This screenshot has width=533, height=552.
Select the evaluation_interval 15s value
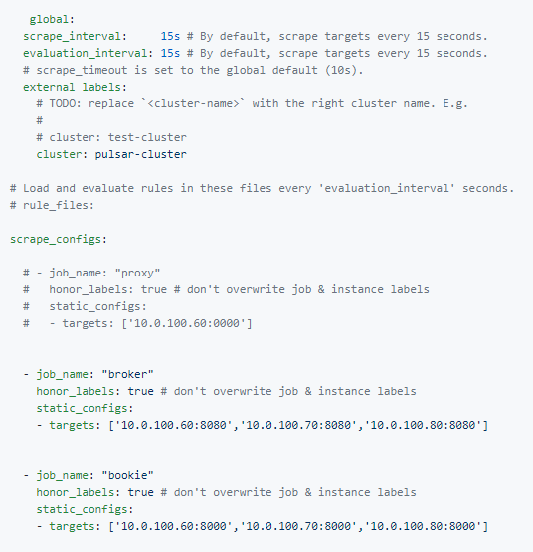click(170, 53)
